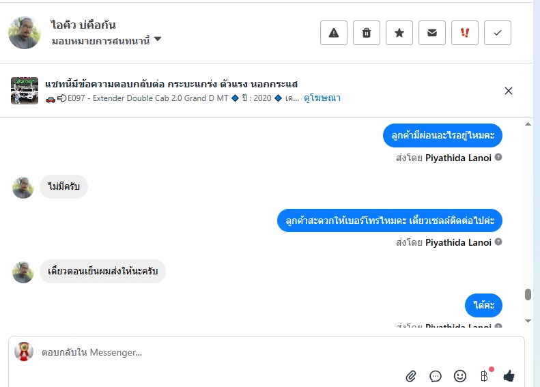
Task: Click the chat scrollbar down arrow
Action: [x=528, y=321]
